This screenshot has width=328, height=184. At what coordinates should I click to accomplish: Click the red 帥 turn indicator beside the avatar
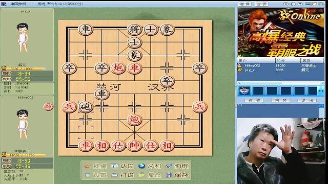[48, 107]
